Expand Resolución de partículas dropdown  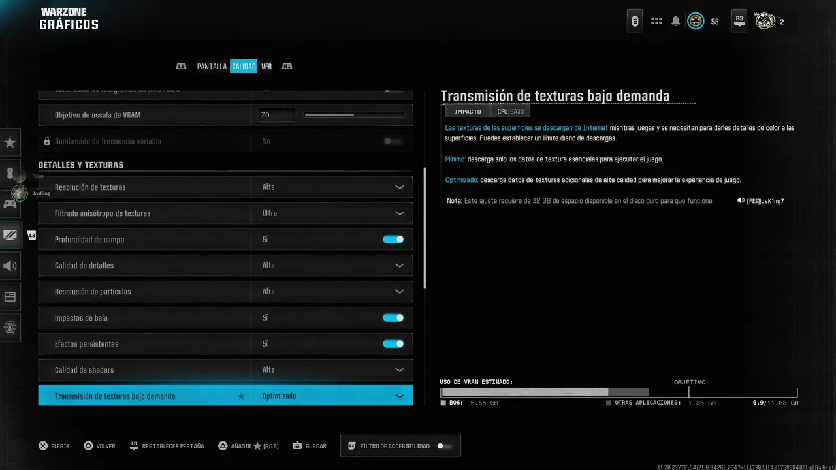[x=400, y=292]
